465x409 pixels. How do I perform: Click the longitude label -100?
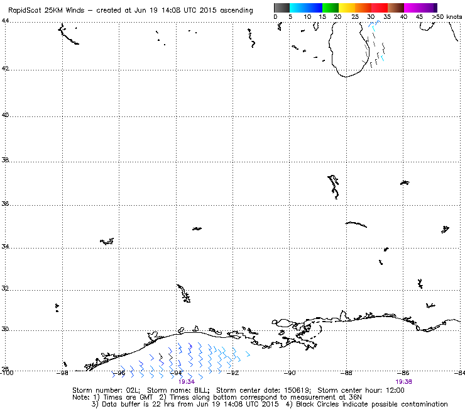7,373
